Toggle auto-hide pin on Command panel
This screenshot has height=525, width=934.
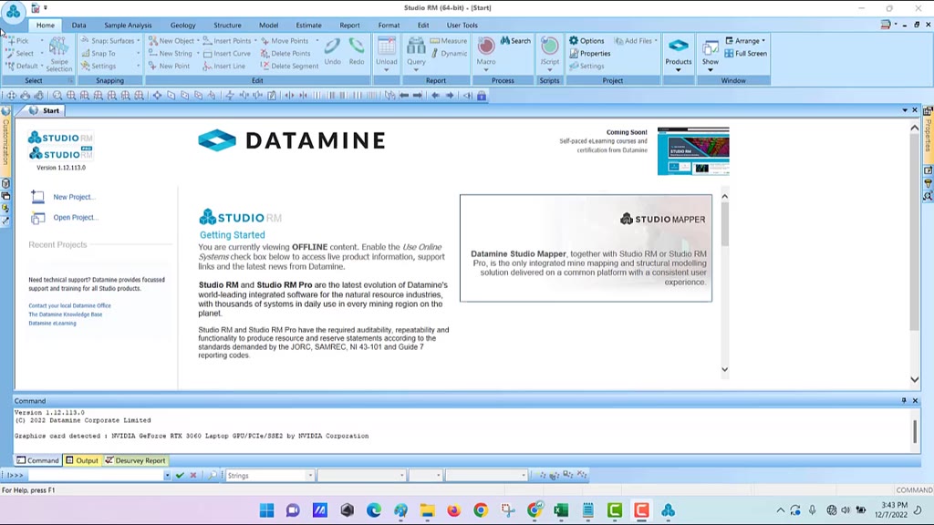(x=904, y=401)
